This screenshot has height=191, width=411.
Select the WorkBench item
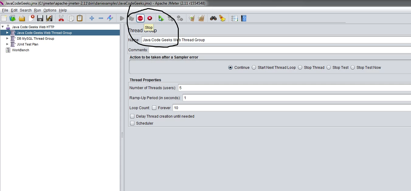[x=20, y=50]
